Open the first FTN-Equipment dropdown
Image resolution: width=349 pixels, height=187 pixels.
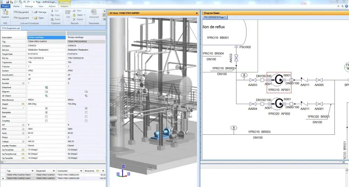coord(32,12)
